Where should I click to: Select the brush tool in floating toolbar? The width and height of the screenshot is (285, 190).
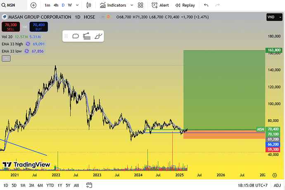point(98,36)
